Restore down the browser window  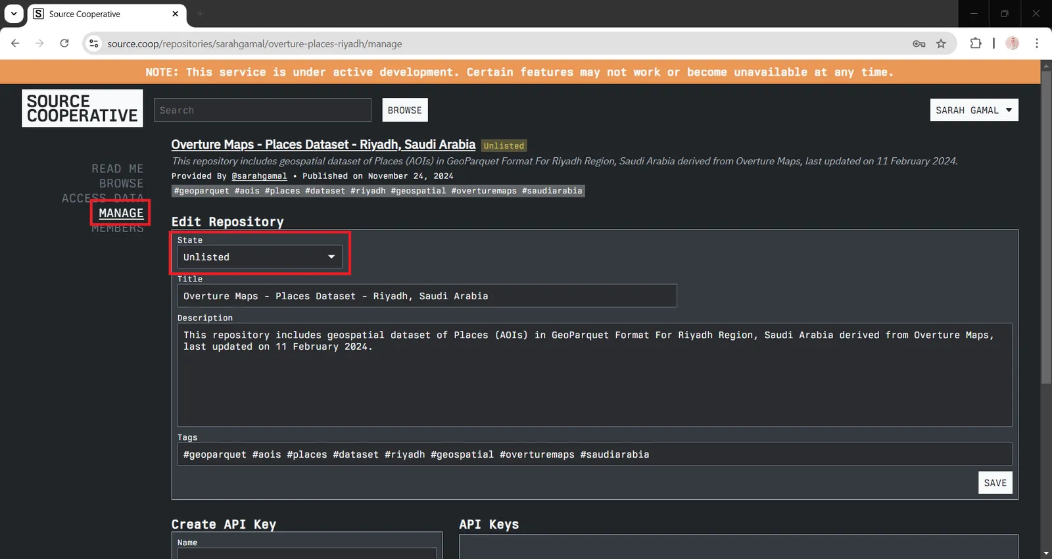coord(1004,14)
